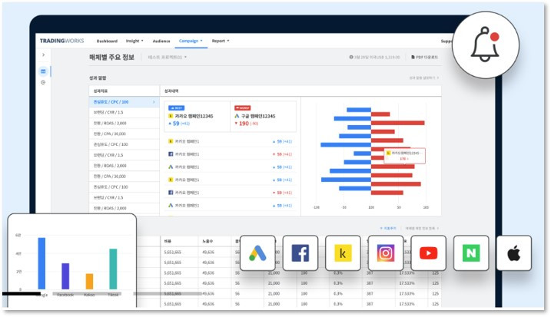
Task: Select the blue Google bar in chart
Action: (41, 263)
